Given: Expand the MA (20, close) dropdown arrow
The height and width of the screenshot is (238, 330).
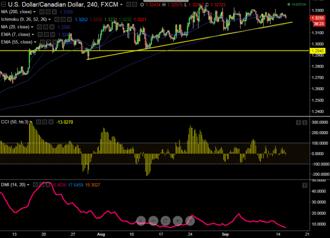Looking at the screenshot, I should [x=32, y=27].
